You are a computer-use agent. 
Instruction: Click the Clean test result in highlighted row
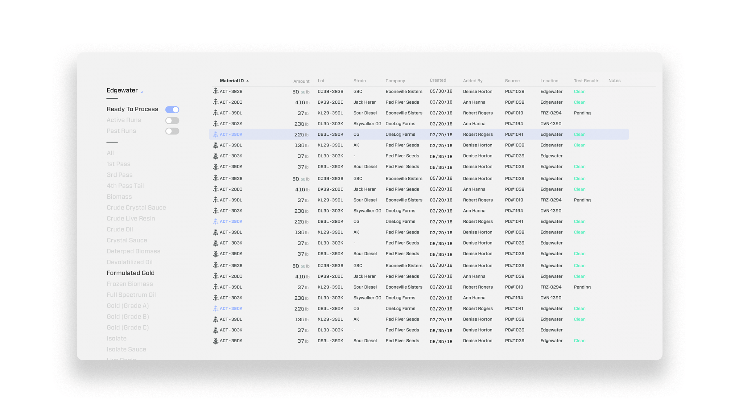(x=579, y=134)
